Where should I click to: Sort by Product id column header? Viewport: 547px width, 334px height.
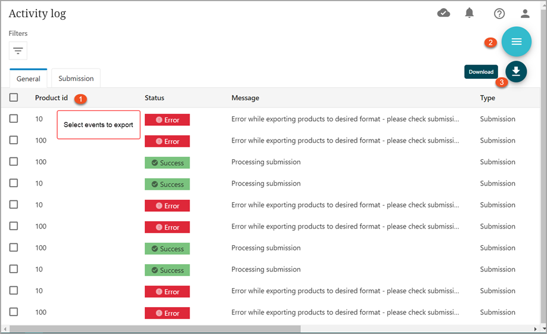pos(51,98)
